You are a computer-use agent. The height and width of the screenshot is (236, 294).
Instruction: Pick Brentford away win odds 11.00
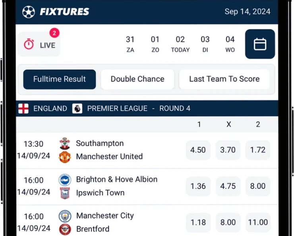click(258, 222)
